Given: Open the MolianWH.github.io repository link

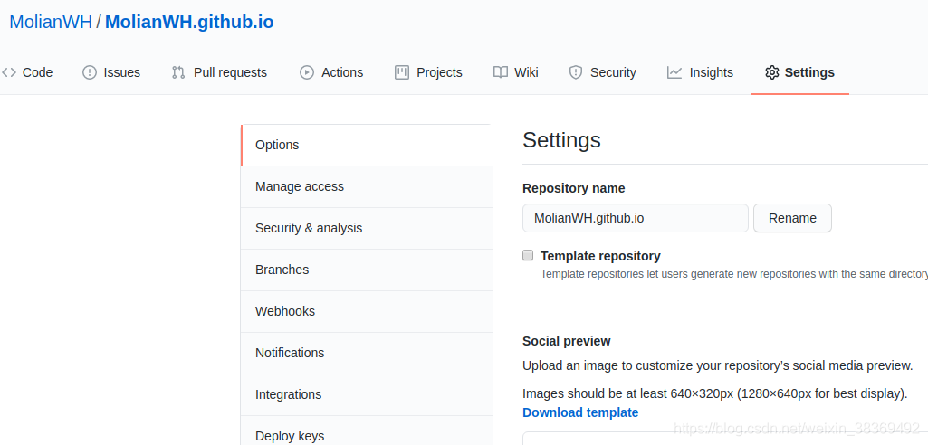Looking at the screenshot, I should click(x=189, y=22).
